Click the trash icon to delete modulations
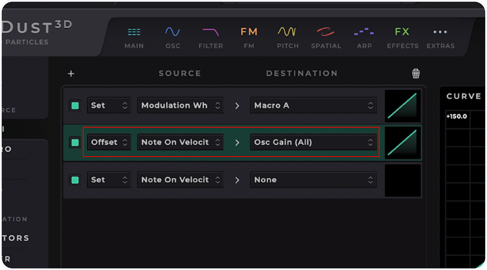 (x=415, y=73)
